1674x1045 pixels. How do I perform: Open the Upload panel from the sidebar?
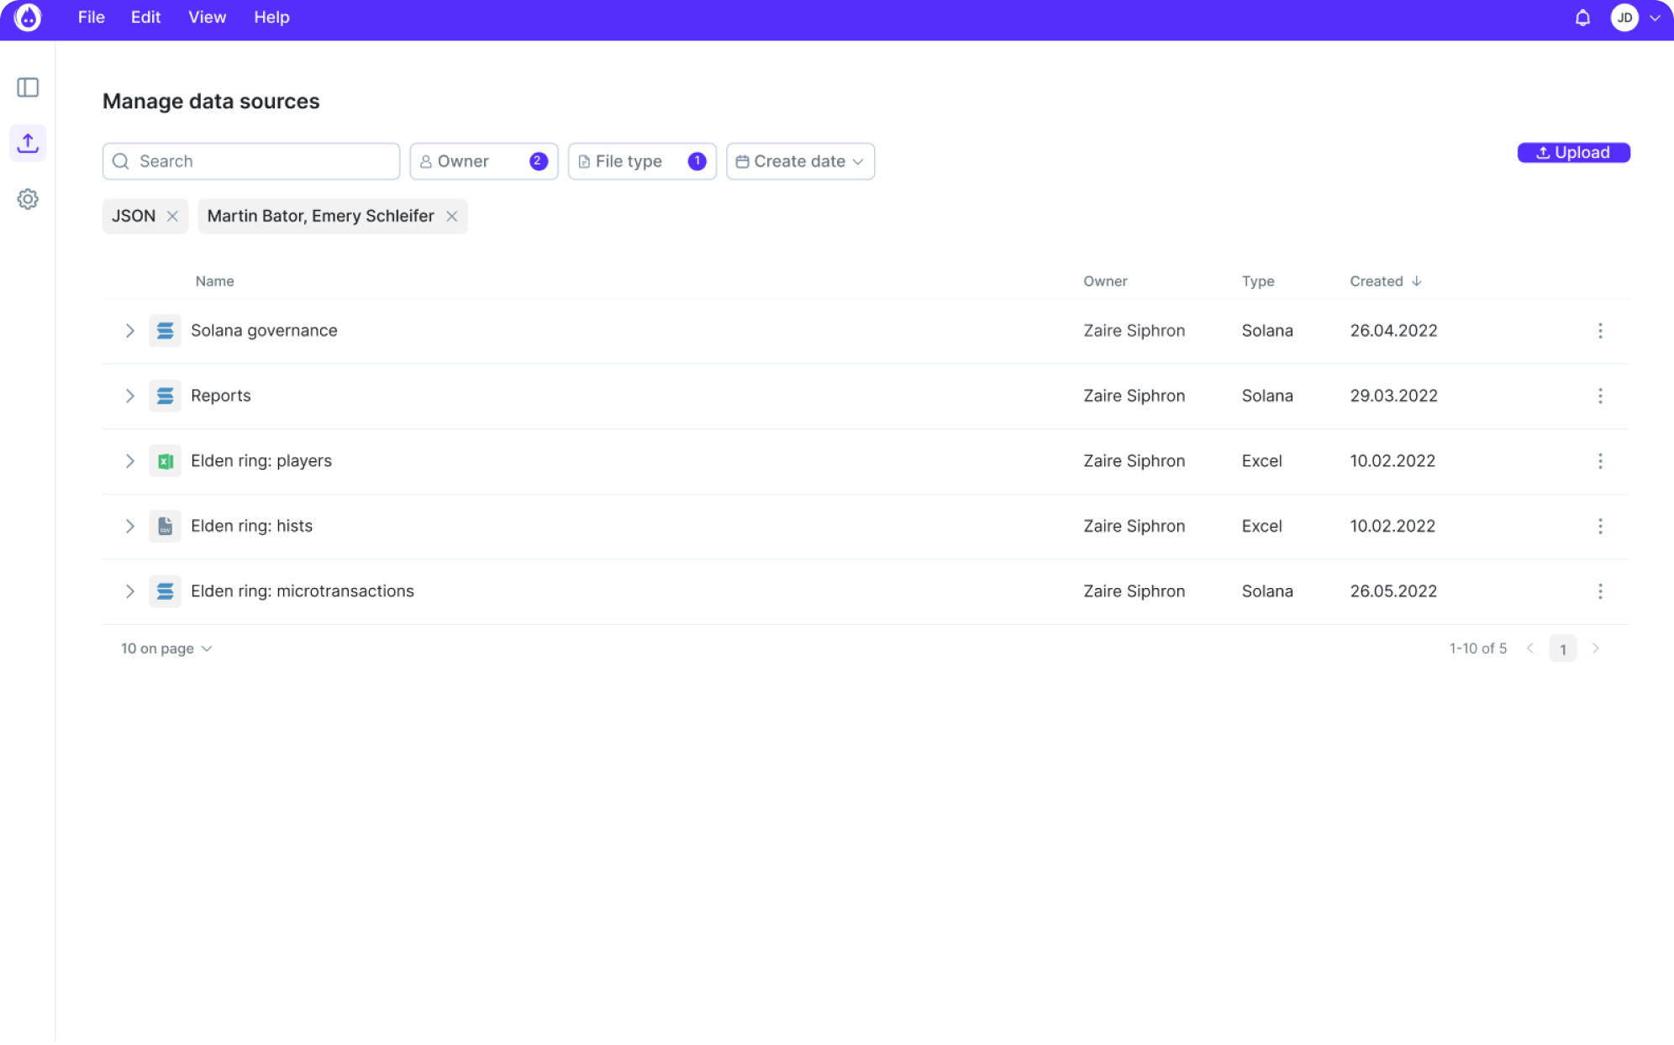(29, 143)
